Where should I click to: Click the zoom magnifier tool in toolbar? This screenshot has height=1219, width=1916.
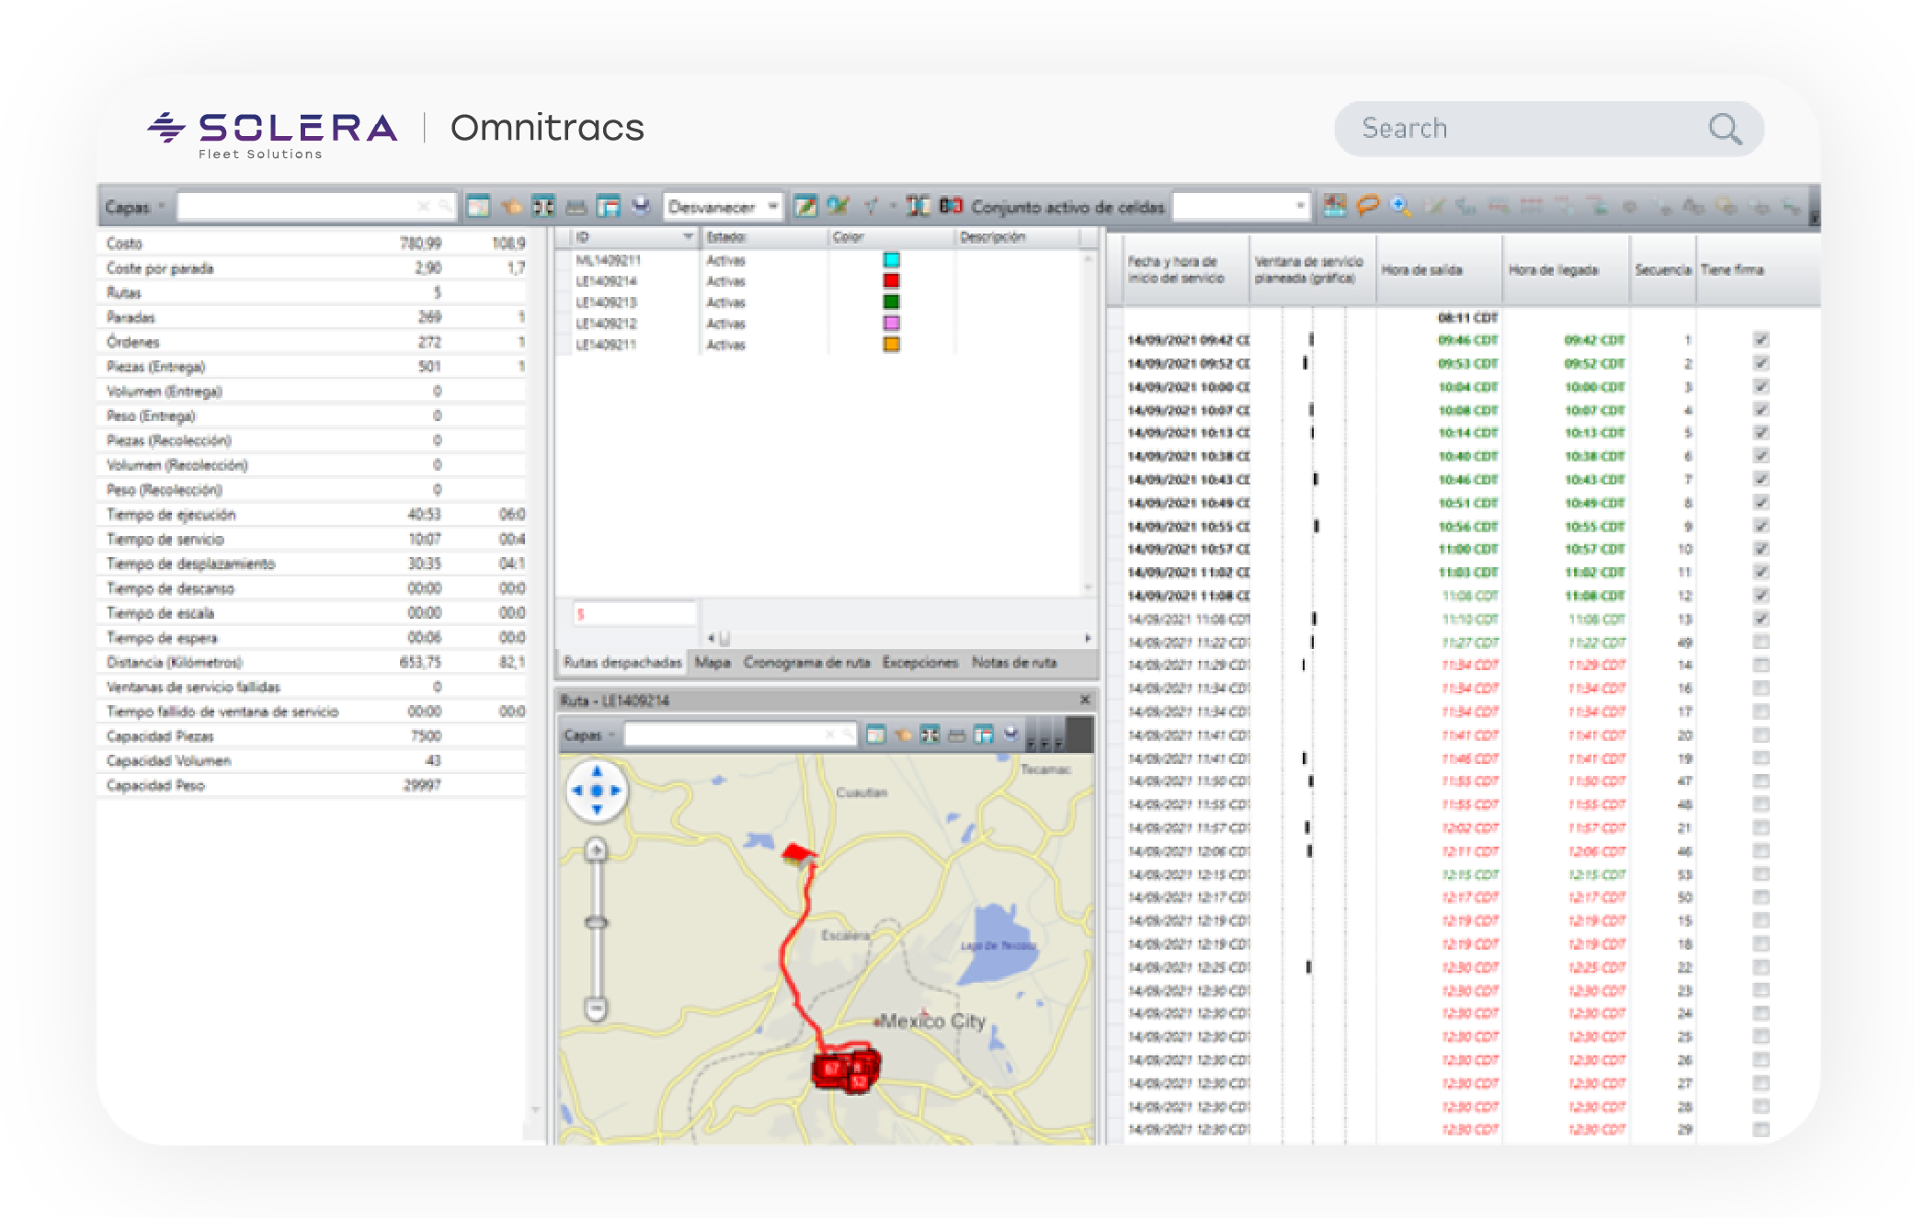[1399, 206]
